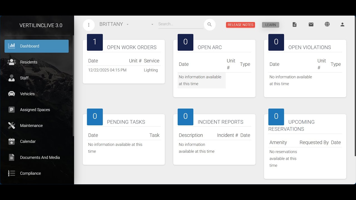Open the PENDING TASKS card heading
The height and width of the screenshot is (200, 356).
126,122
